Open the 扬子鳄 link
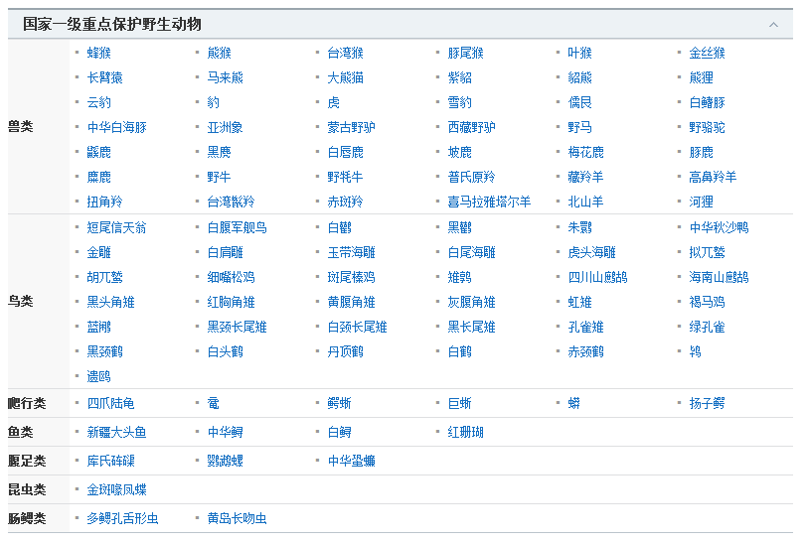The image size is (806, 542). pos(707,403)
